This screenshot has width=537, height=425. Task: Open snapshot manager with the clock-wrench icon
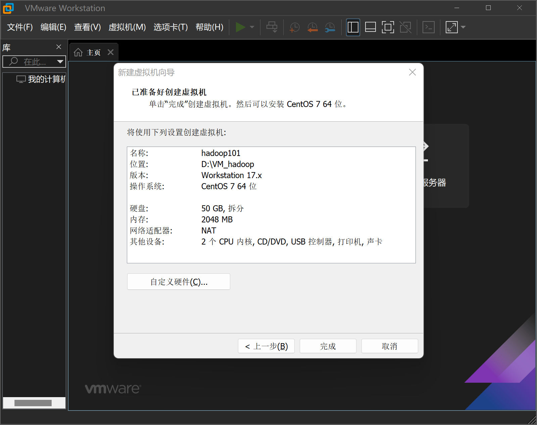[330, 27]
